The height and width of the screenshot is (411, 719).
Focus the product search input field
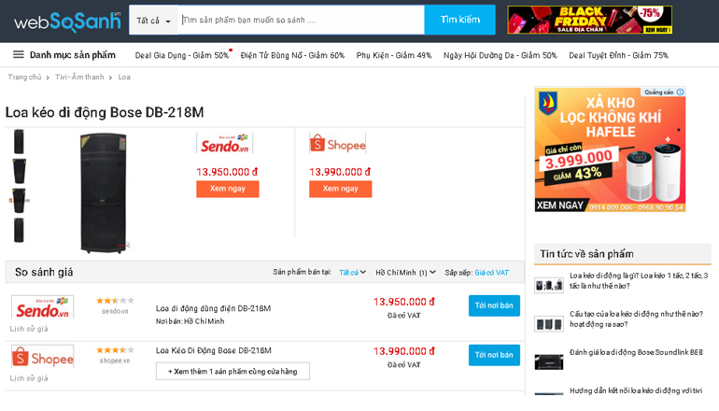click(x=302, y=21)
